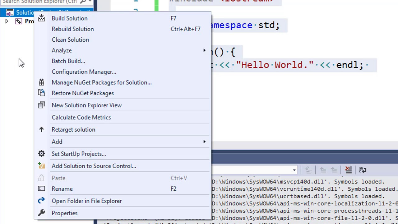Click the vcruntime140d.dll output line
Viewport: 398px width, 224px height.
pyautogui.click(x=305, y=189)
